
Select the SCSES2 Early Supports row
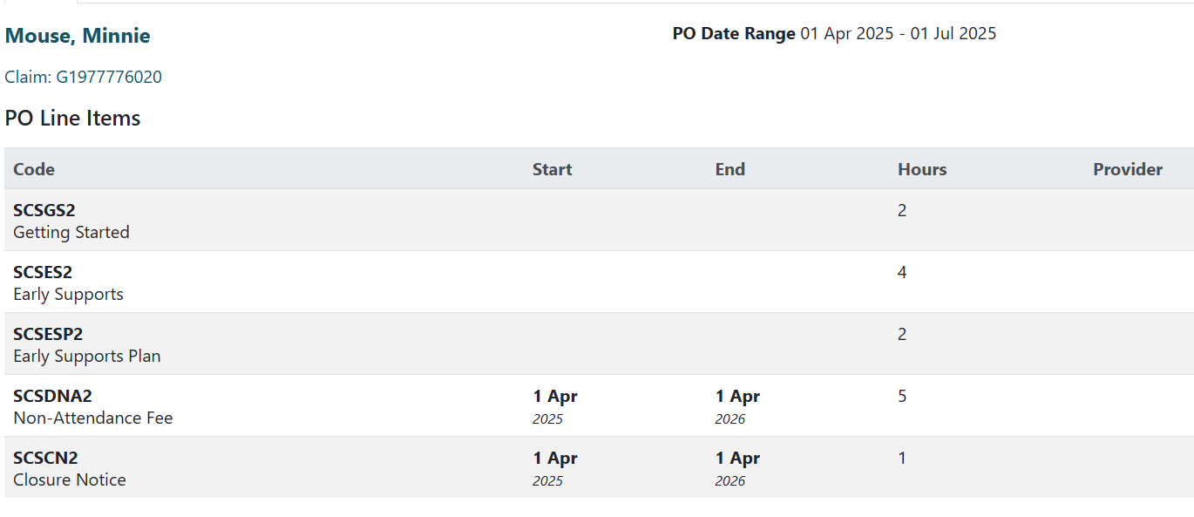[599, 282]
